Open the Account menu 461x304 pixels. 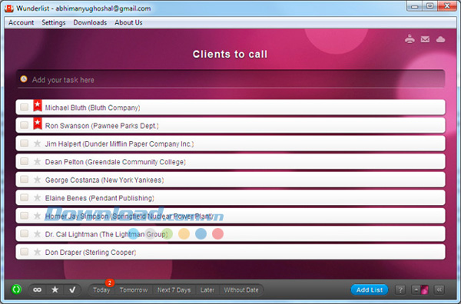[22, 22]
